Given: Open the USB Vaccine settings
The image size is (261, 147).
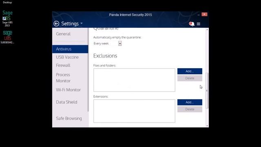Looking at the screenshot, I should (x=67, y=57).
